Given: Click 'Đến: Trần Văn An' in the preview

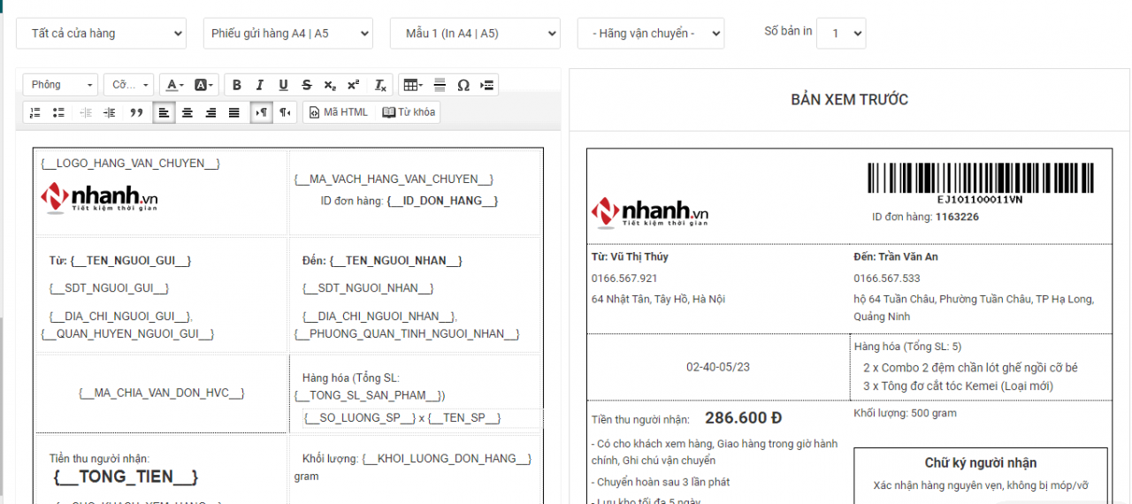Looking at the screenshot, I should (896, 257).
